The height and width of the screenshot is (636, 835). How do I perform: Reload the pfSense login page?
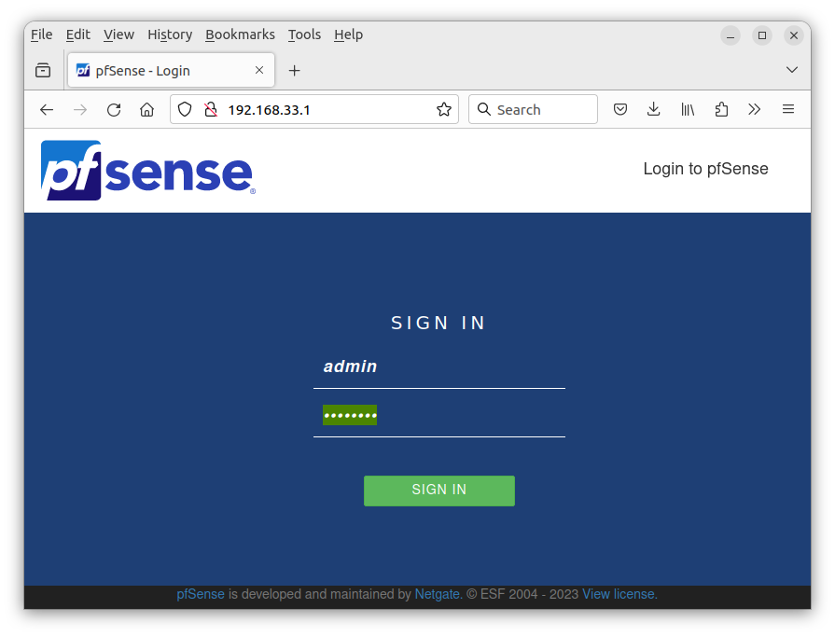pos(114,110)
